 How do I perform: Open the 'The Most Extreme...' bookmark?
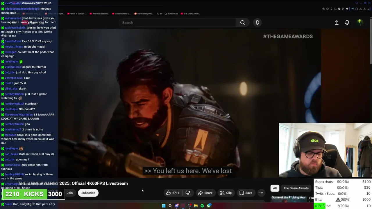click(x=99, y=14)
